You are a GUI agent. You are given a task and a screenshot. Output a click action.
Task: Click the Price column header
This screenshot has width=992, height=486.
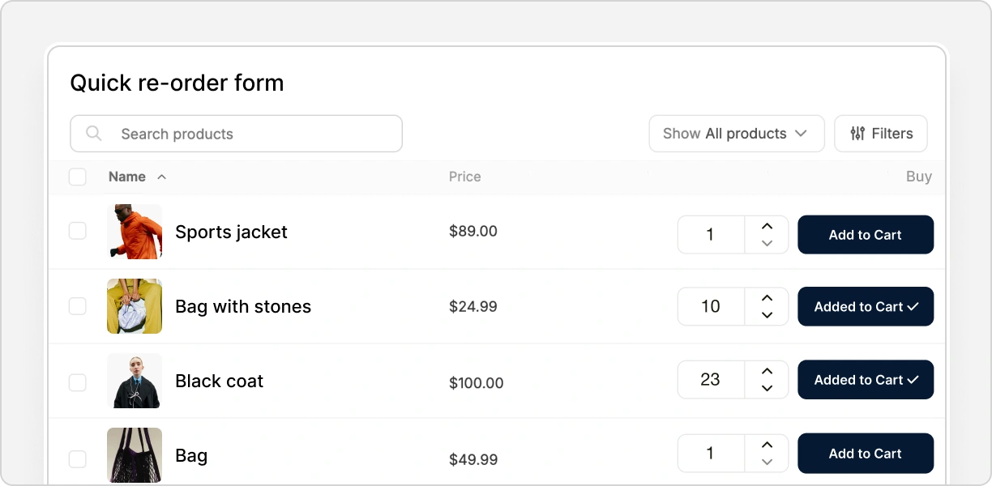[x=464, y=177]
